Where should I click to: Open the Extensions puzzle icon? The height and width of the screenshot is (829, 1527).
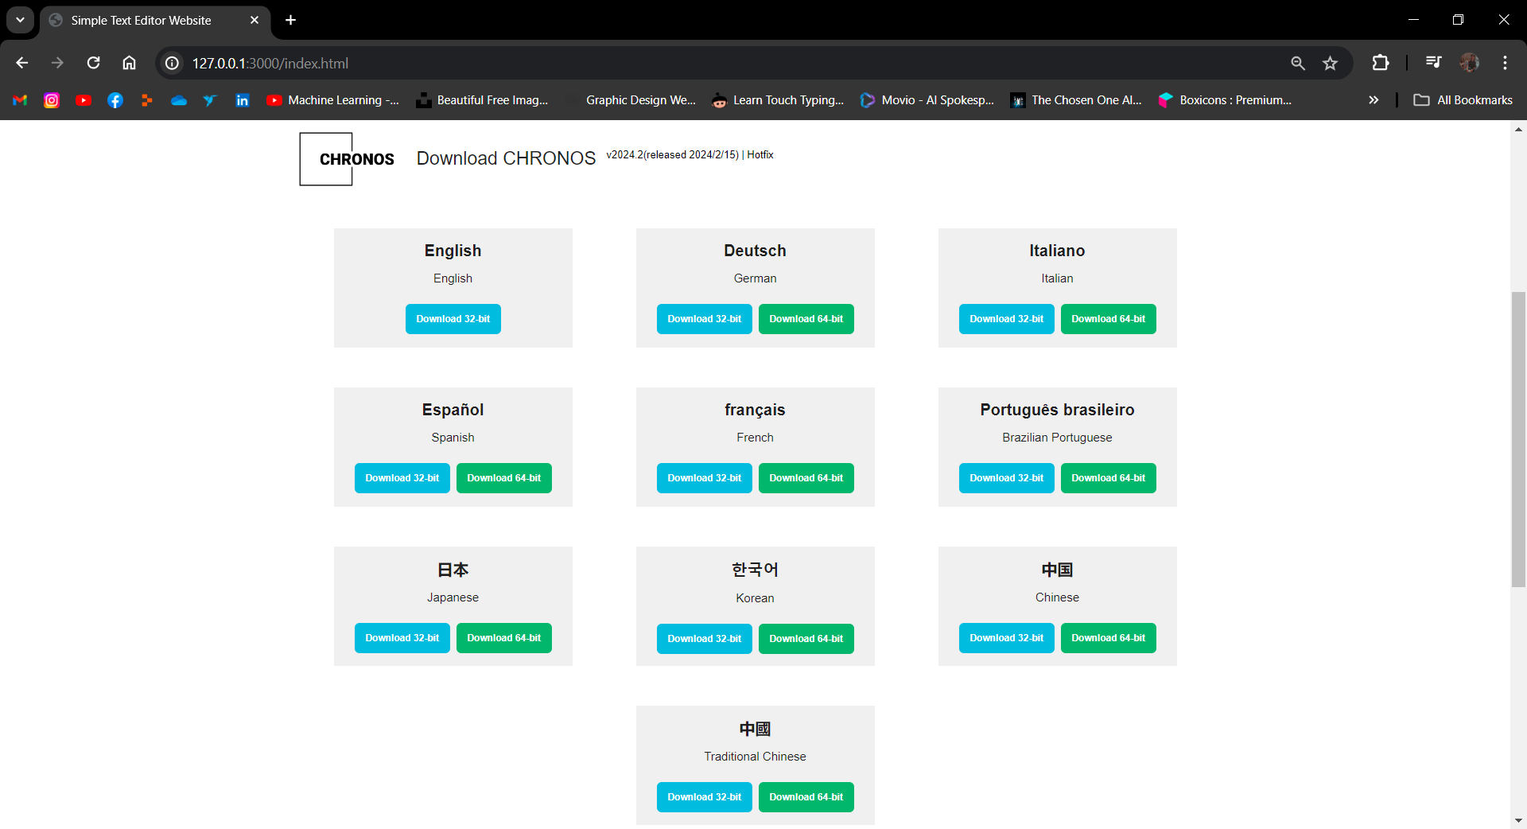pos(1381,63)
